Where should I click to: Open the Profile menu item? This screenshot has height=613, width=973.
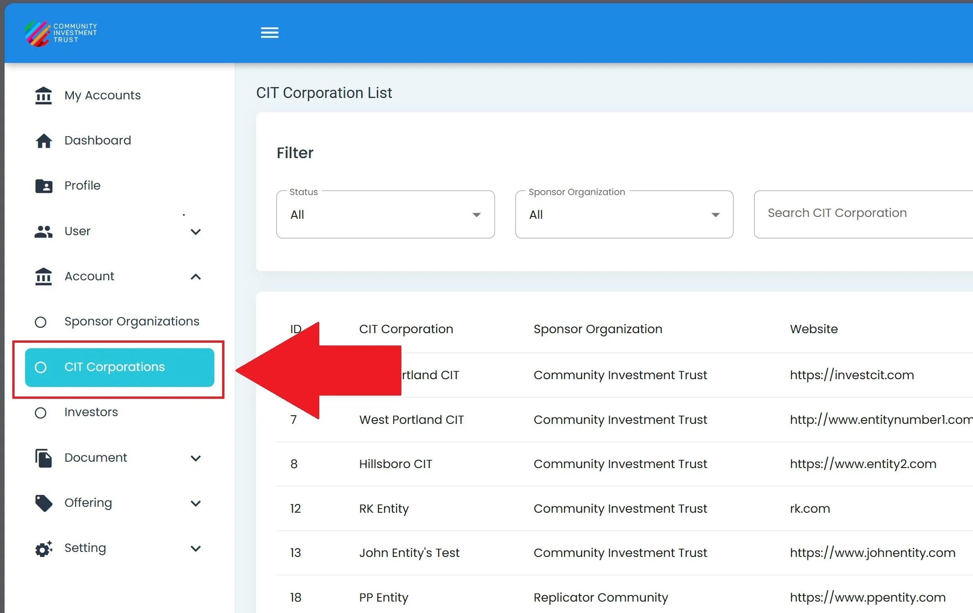point(83,185)
